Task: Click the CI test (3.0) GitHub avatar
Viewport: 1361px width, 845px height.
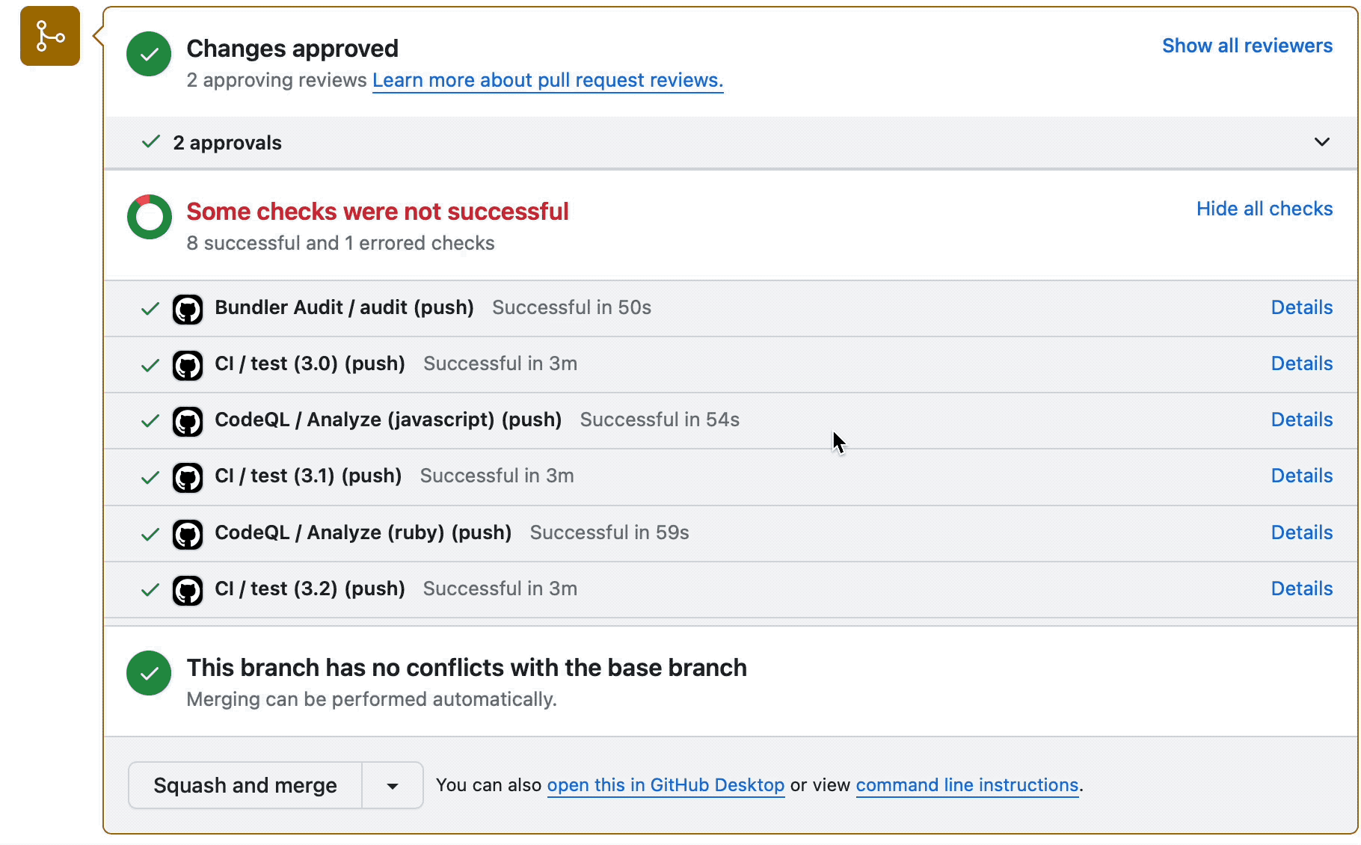Action: pos(188,365)
